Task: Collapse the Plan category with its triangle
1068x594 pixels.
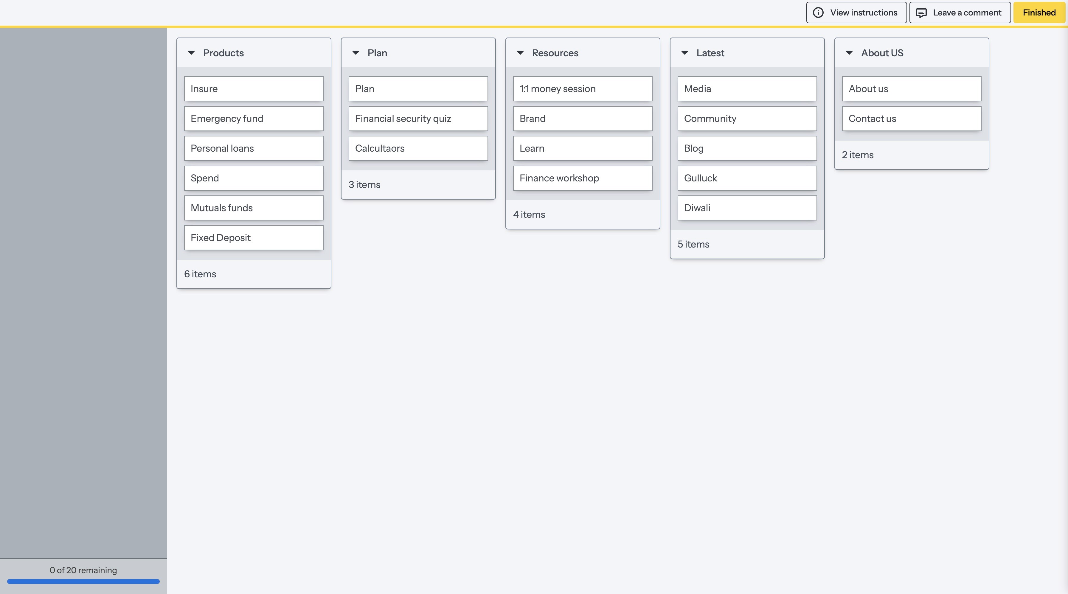Action: click(x=356, y=53)
